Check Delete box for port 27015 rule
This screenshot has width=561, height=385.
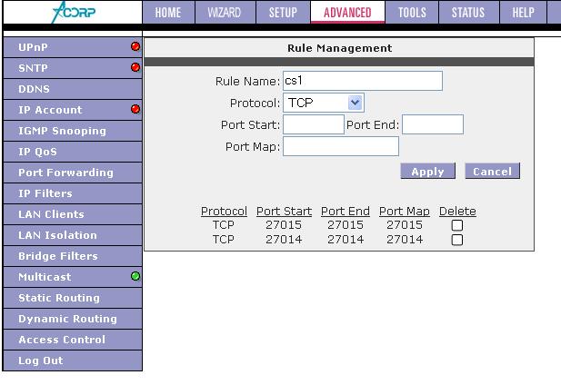(457, 225)
